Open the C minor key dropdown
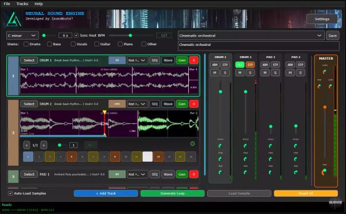The image size is (346, 214). [22, 36]
